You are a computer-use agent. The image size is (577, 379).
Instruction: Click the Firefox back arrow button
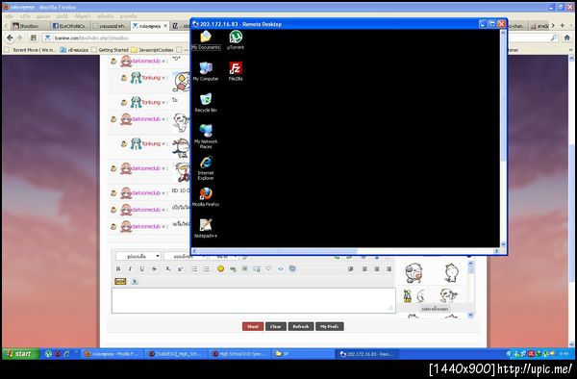pyautogui.click(x=10, y=38)
